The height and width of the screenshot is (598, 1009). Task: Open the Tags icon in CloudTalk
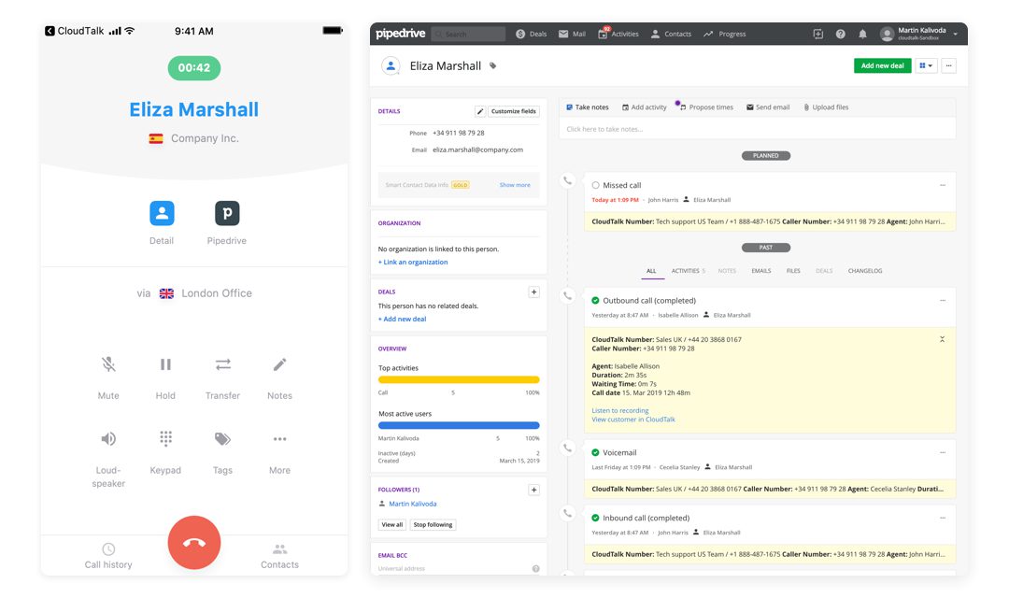pos(222,439)
